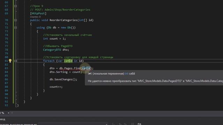The height and width of the screenshot is (125, 223).
Task: Click line number 75 in the gutter
Action: [6, 39]
